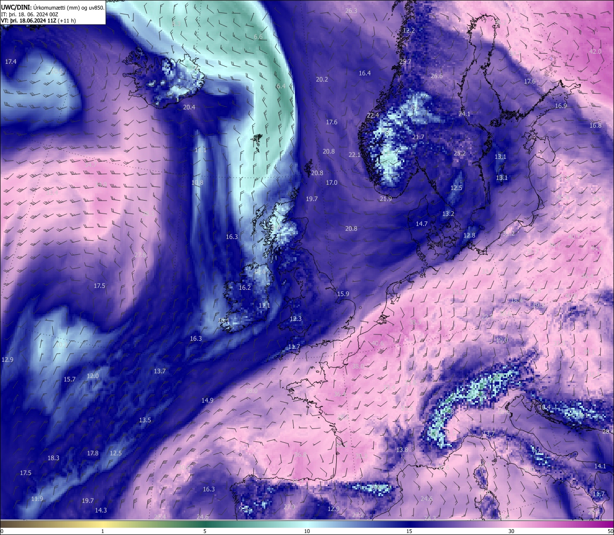Click the 5 tick on colour scale
Viewport: 614px width, 535px height.
point(205,531)
